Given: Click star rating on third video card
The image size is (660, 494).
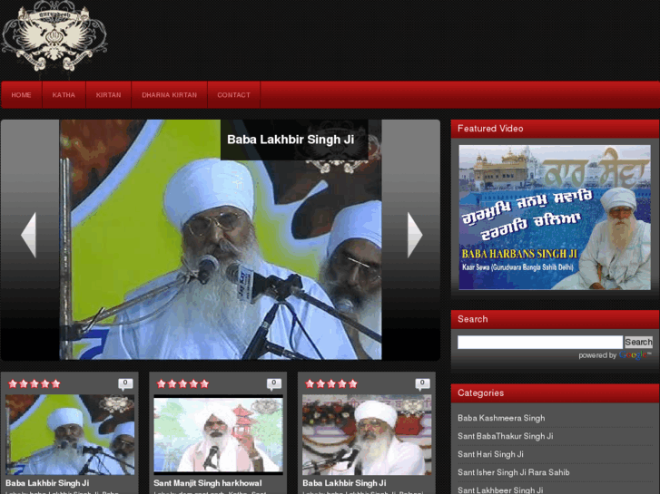Looking at the screenshot, I should pyautogui.click(x=331, y=383).
